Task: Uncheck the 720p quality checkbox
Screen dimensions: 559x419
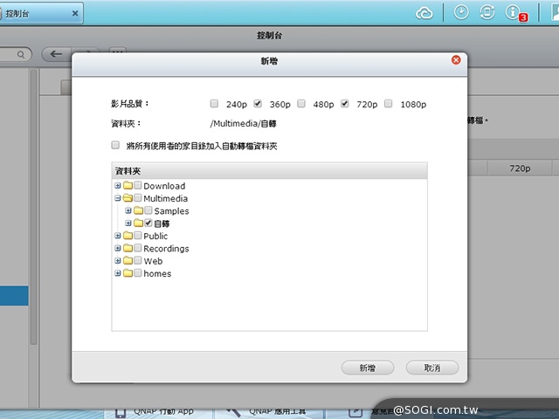Action: pyautogui.click(x=345, y=103)
